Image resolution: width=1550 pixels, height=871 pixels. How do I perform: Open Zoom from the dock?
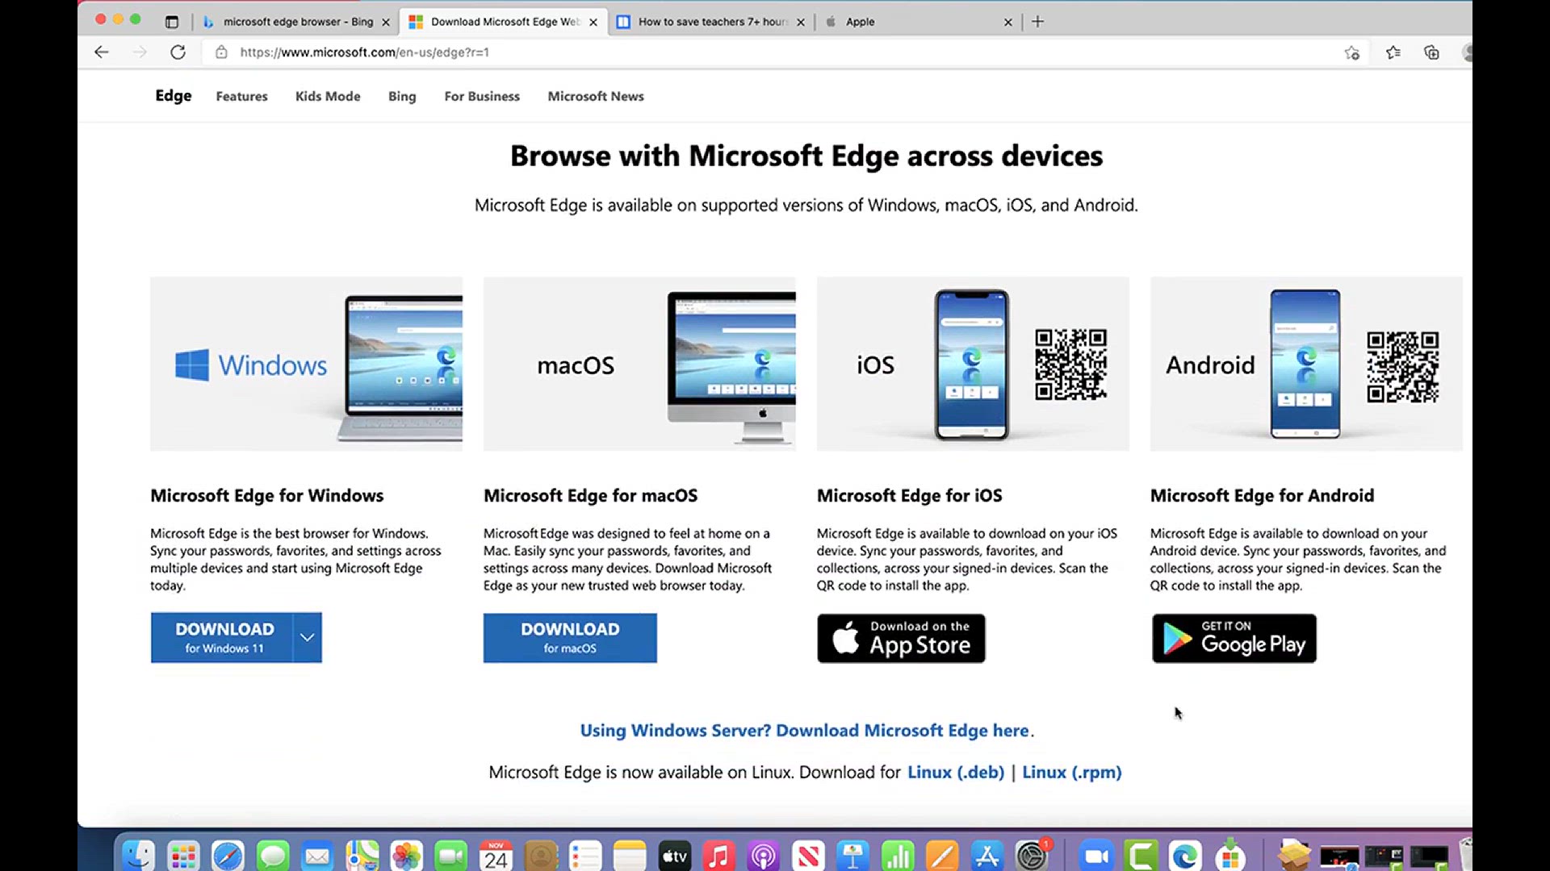click(1096, 856)
